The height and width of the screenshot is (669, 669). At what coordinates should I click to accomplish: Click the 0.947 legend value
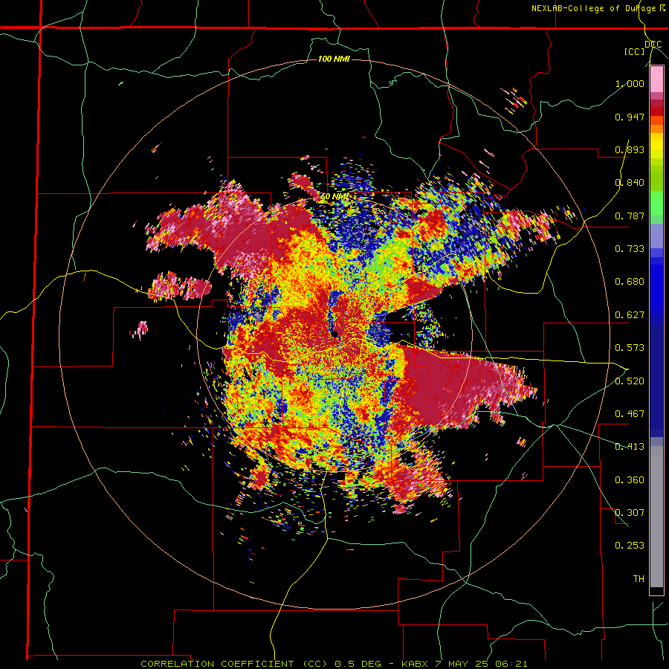tap(630, 117)
